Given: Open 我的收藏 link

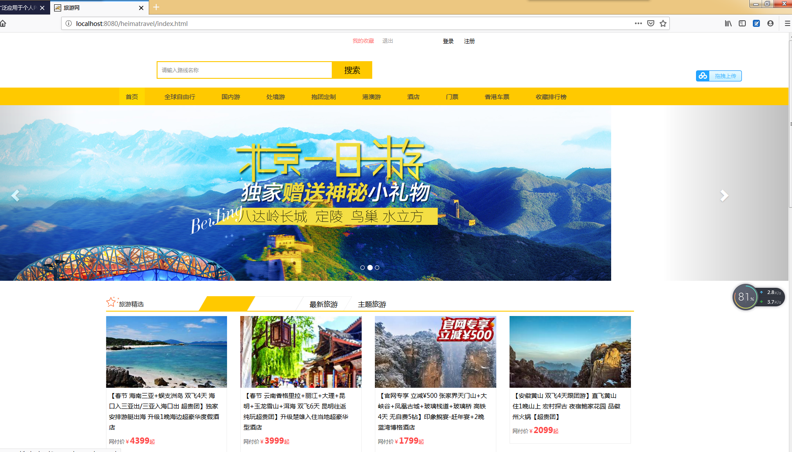Looking at the screenshot, I should click(x=363, y=41).
